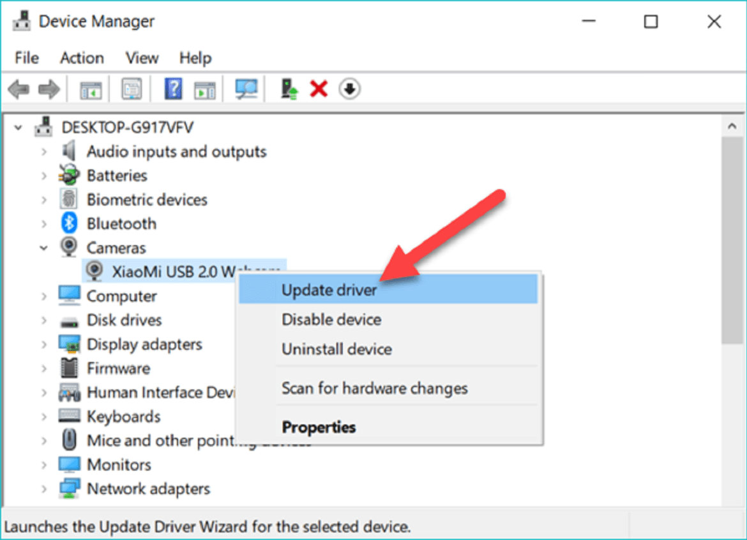Expand the Network adapters node
The height and width of the screenshot is (540, 747).
[44, 489]
